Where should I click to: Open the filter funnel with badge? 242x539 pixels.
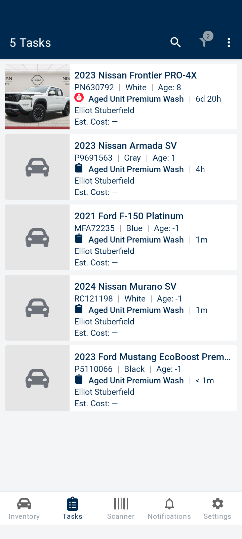pos(204,42)
